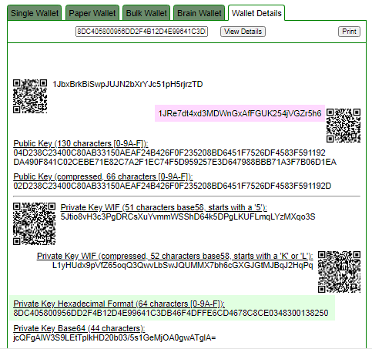This screenshot has height=349, width=372.
Task: Select highlighted address 1JRe7dt4xd3MDWnGxAfFGUK254jVGZr5h6
Action: (x=240, y=113)
